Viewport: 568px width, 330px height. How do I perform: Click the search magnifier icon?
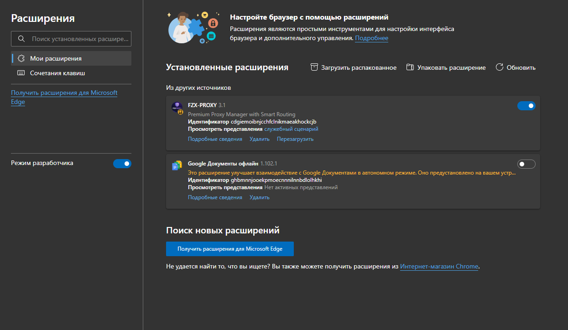click(x=21, y=39)
